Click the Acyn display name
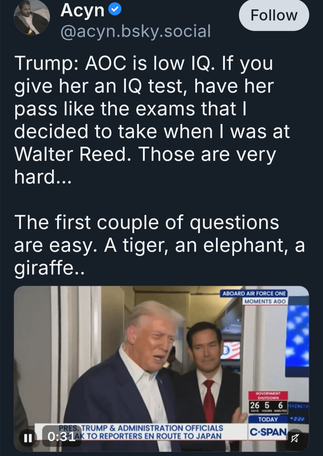 click(x=82, y=10)
